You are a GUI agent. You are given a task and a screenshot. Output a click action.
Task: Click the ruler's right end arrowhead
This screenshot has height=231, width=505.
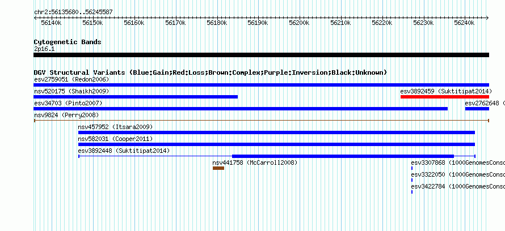[487, 18]
